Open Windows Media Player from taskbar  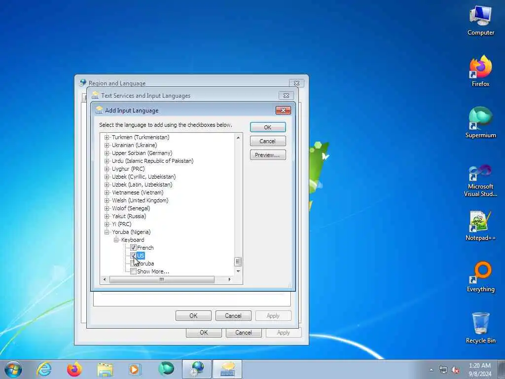[x=135, y=369]
